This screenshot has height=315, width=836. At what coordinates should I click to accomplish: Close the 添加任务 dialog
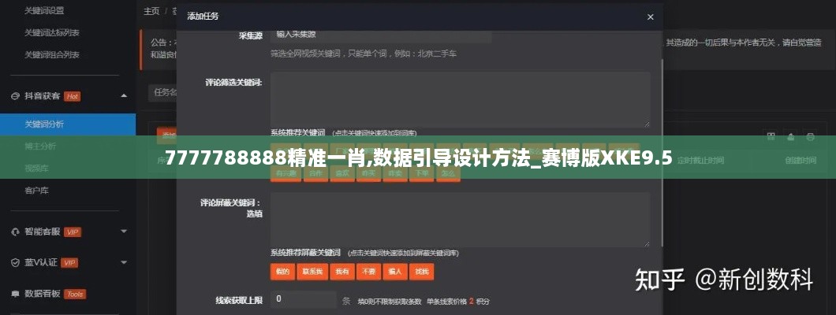650,17
